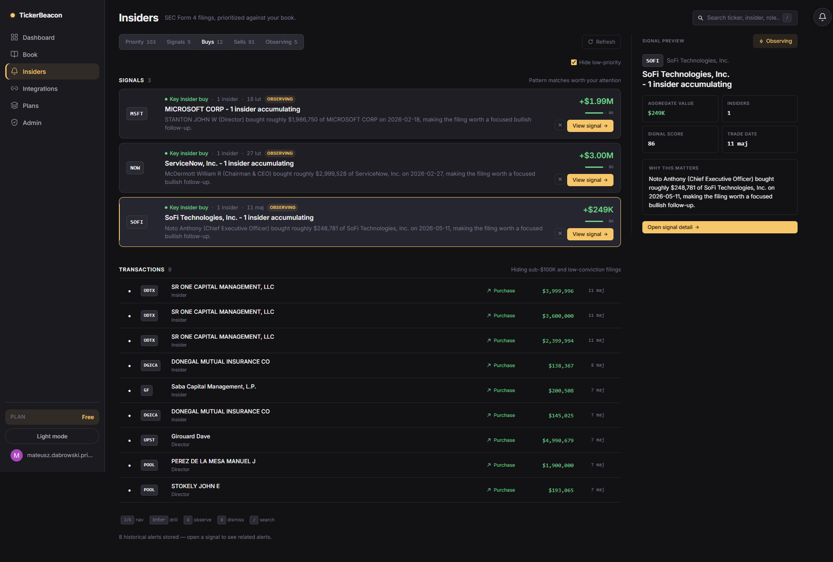Click the Admin shield icon

[x=14, y=122]
